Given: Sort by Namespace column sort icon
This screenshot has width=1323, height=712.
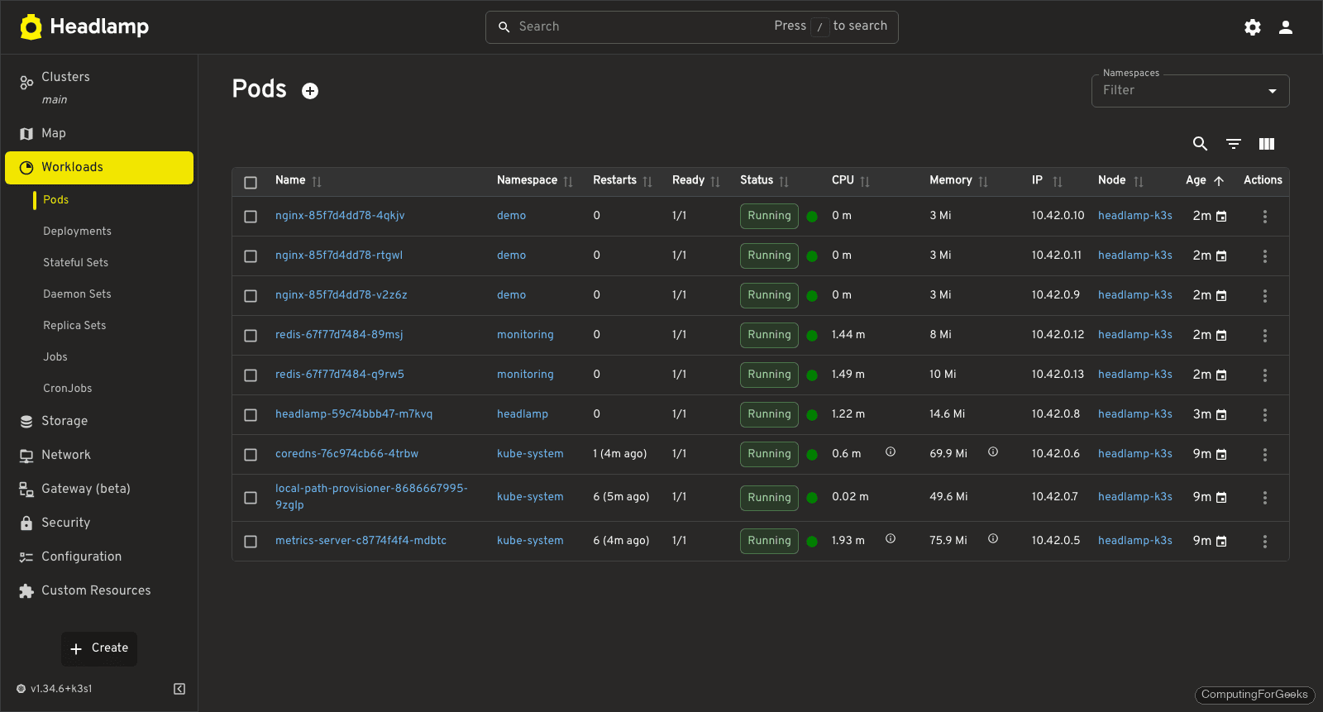Looking at the screenshot, I should tap(568, 182).
